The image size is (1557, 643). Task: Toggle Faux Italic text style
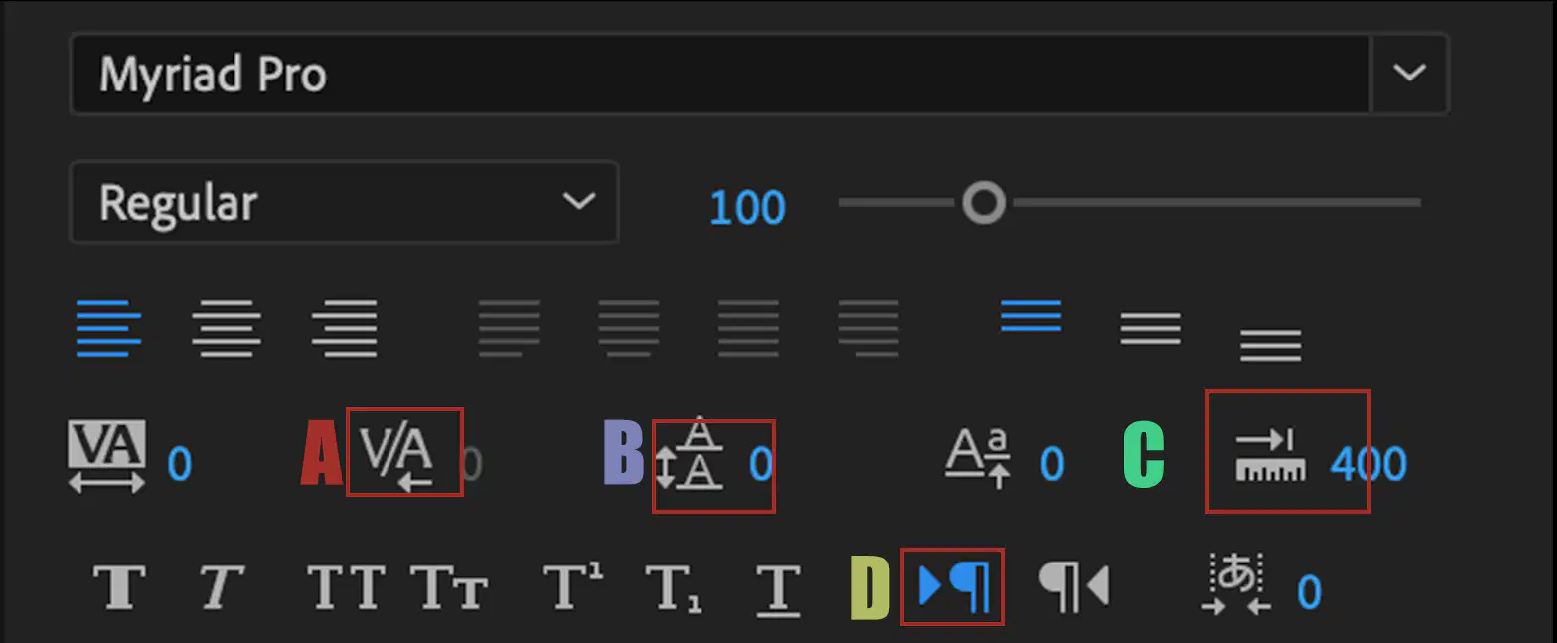(221, 586)
